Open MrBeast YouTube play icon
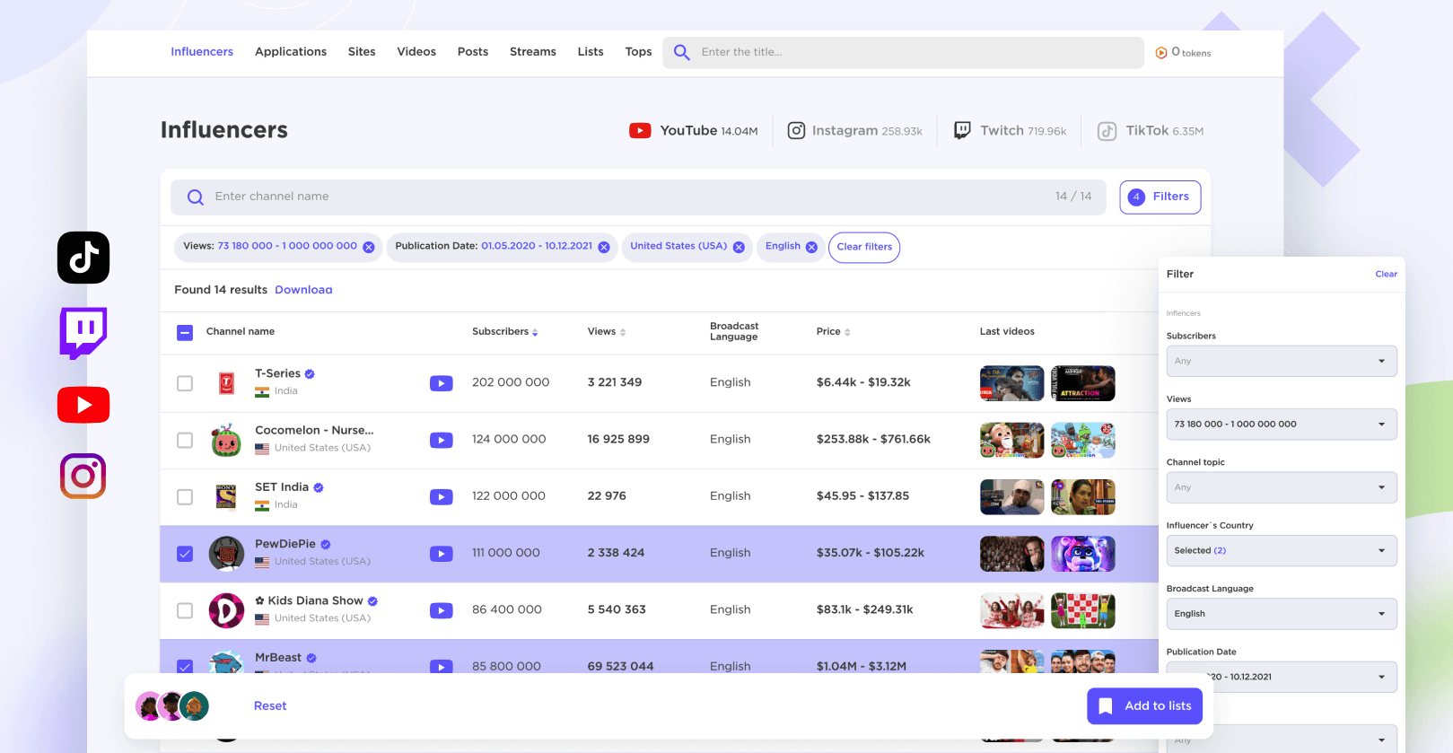Image resolution: width=1453 pixels, height=753 pixels. 442,667
